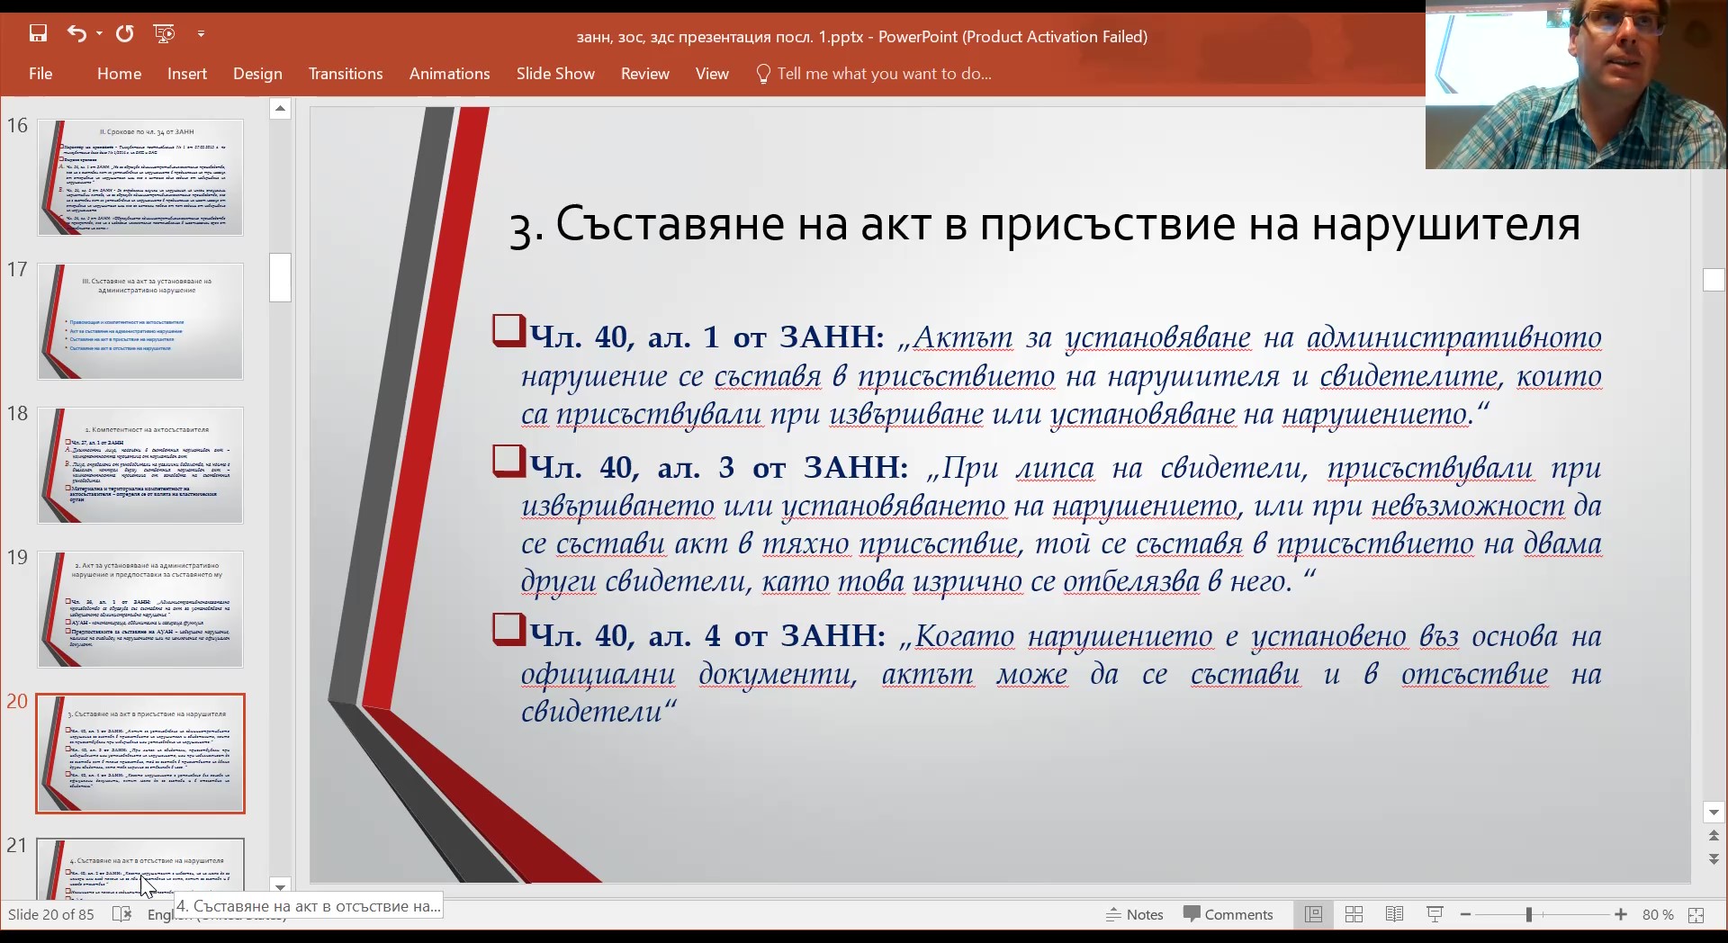Toggle the Notes pane
The image size is (1728, 943).
point(1135,914)
